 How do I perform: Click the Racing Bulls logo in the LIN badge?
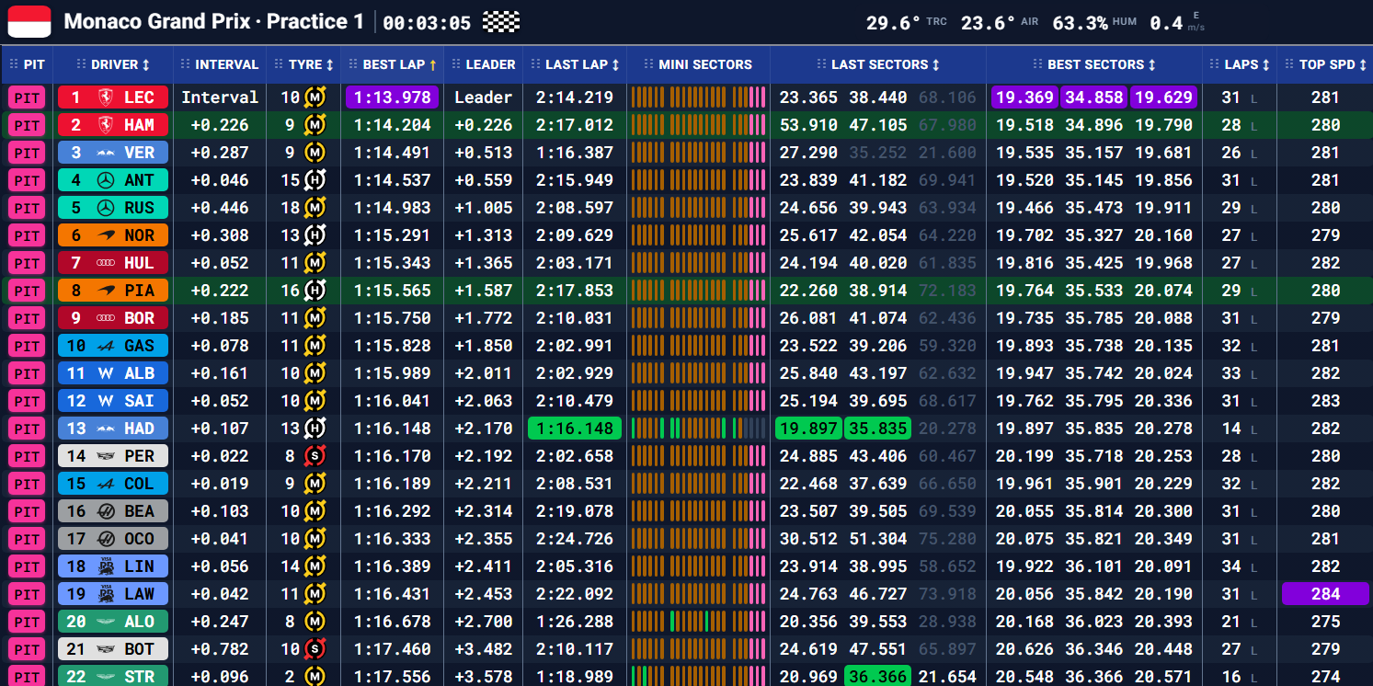coord(104,566)
